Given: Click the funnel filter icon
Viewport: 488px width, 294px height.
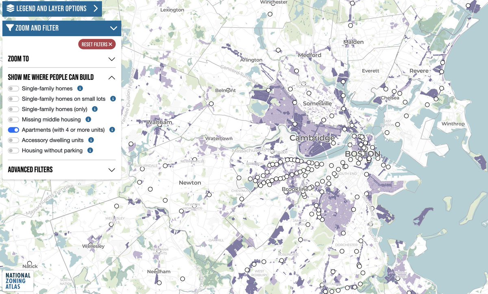Looking at the screenshot, I should click(10, 28).
